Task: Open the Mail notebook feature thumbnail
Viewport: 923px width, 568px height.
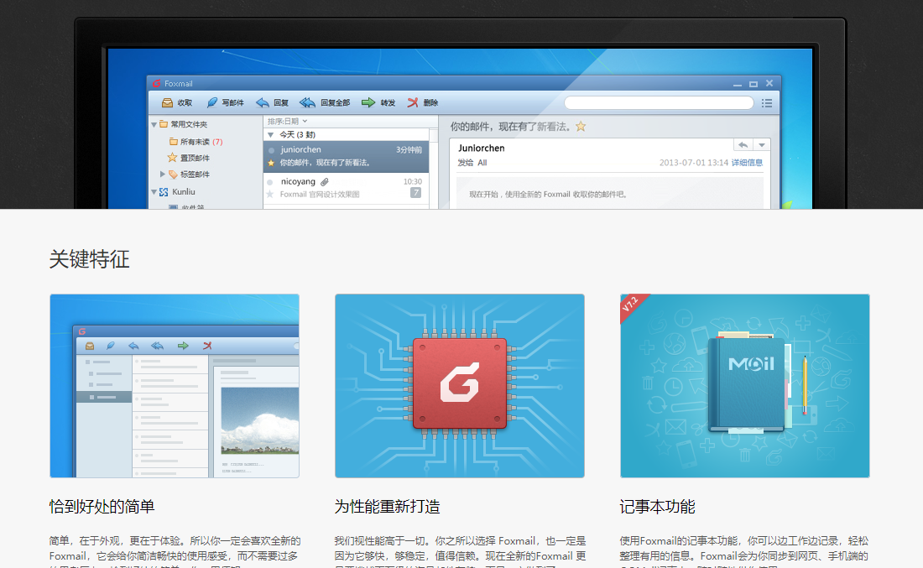Action: coord(744,386)
